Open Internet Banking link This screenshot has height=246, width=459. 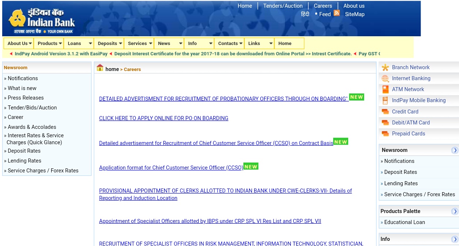point(411,78)
